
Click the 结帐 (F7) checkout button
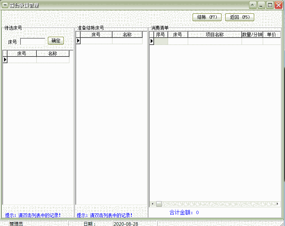(207, 17)
